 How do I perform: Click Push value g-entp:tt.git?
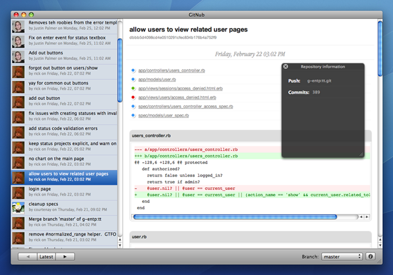pos(319,81)
